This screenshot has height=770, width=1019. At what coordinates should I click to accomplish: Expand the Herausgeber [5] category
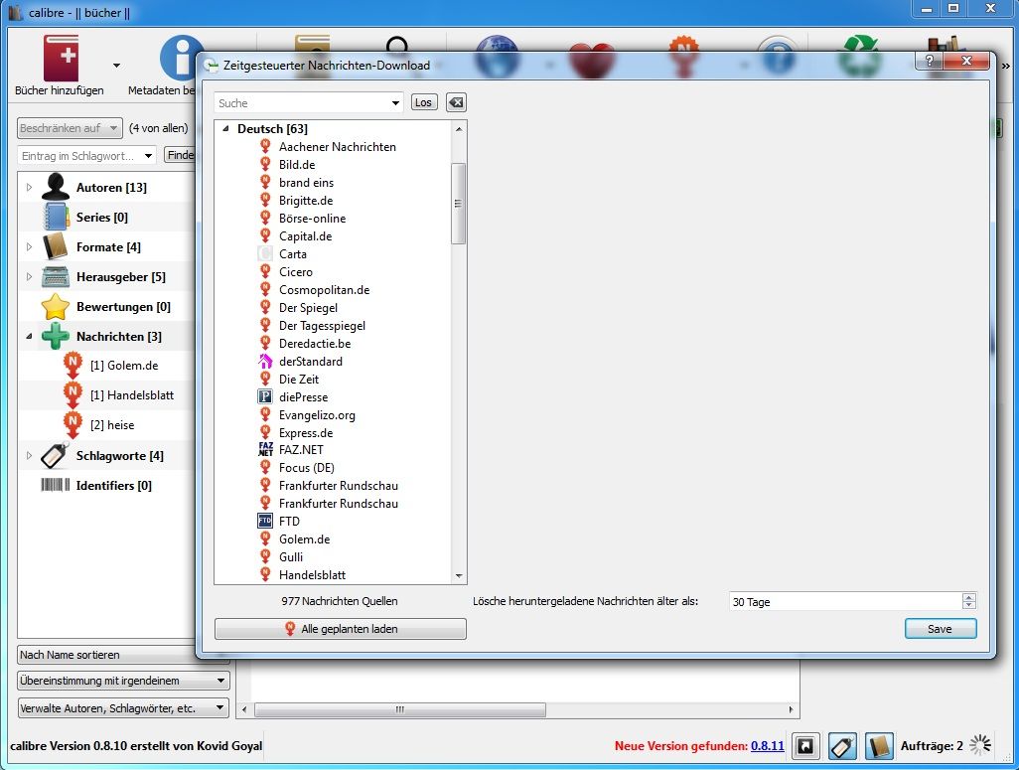pos(29,277)
